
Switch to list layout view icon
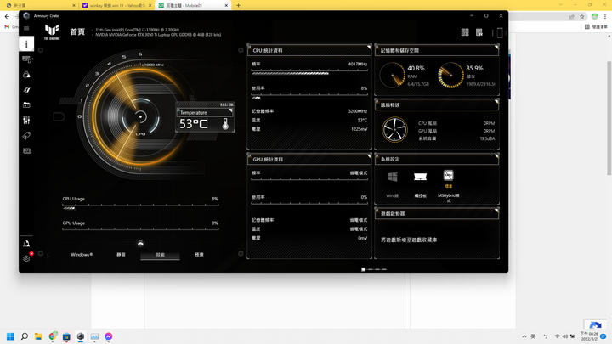click(x=479, y=32)
